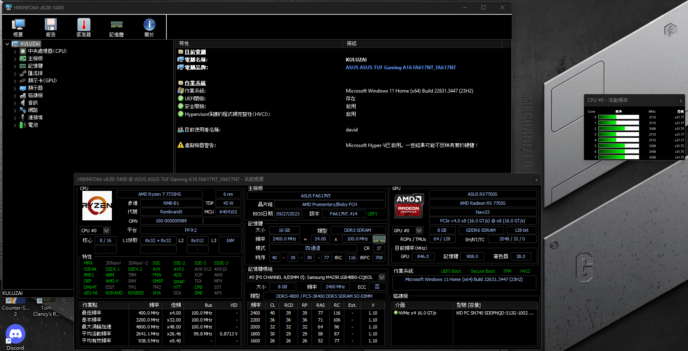Screen dimensions: 688x351
Task: Click the 顯示卡(GPU) card icon in tree
Action: [x=23, y=81]
